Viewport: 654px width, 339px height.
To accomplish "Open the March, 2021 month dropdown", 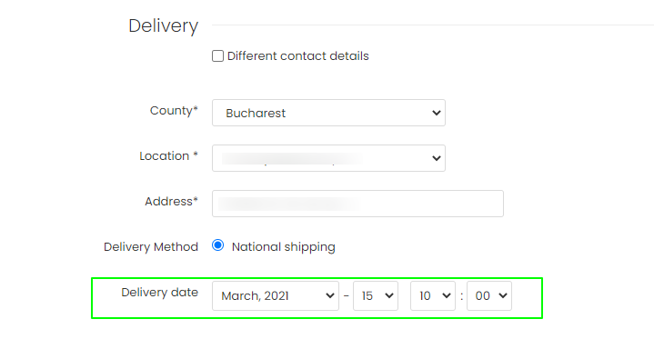I will tap(276, 295).
